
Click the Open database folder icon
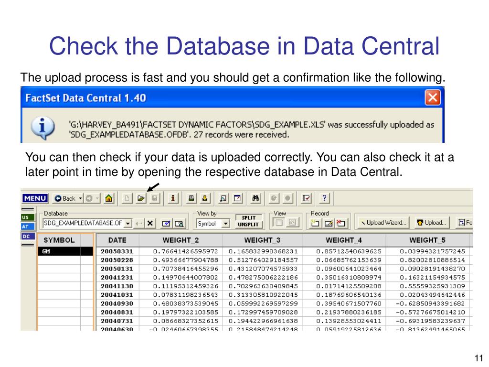pyautogui.click(x=141, y=198)
